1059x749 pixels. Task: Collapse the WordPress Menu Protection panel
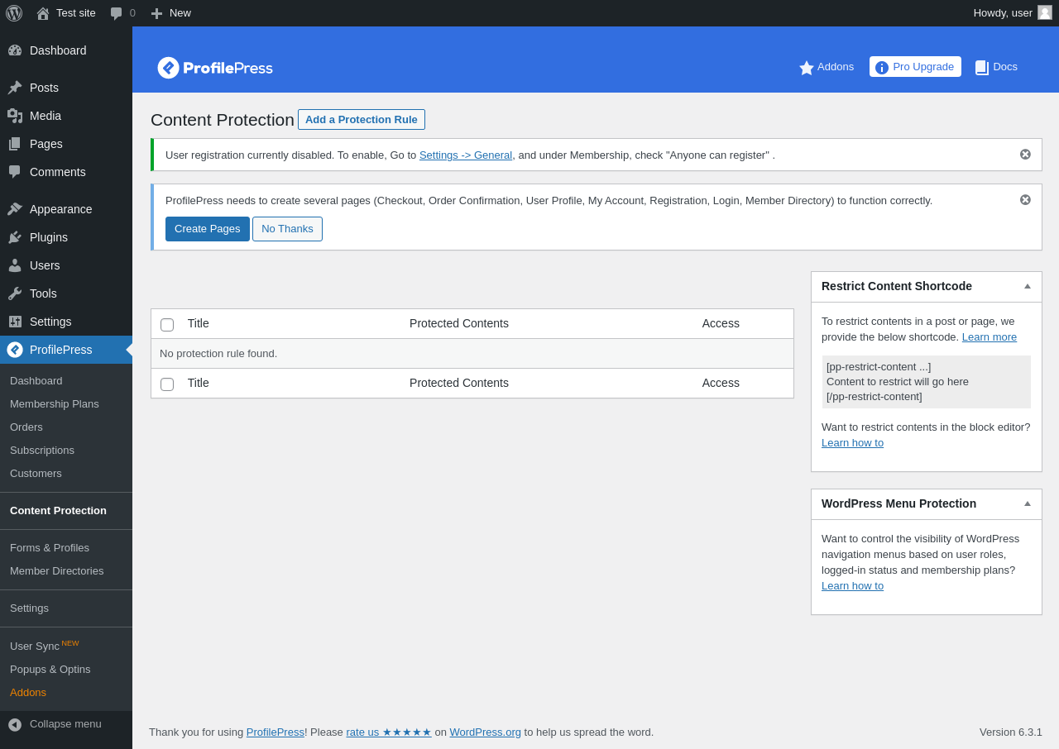point(1028,503)
